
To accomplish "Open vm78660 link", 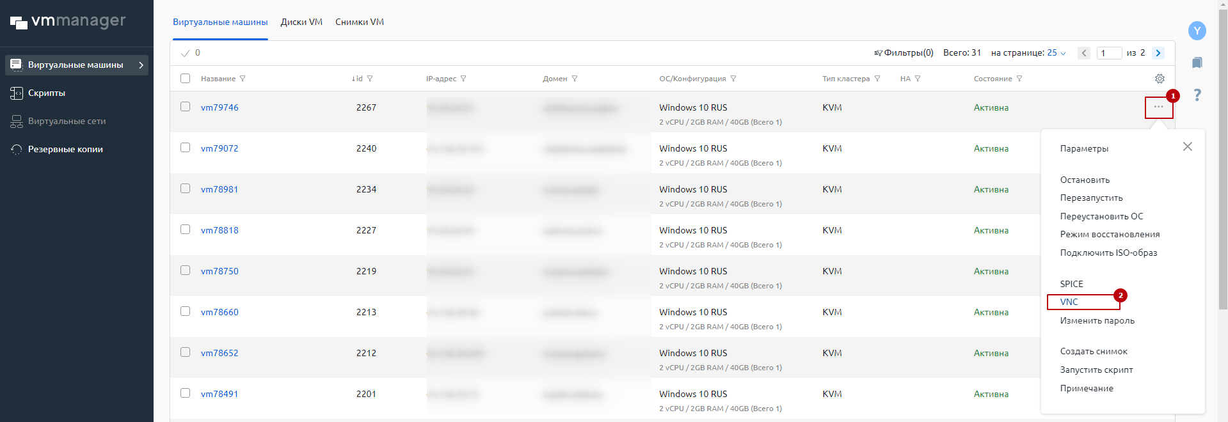I will point(219,312).
